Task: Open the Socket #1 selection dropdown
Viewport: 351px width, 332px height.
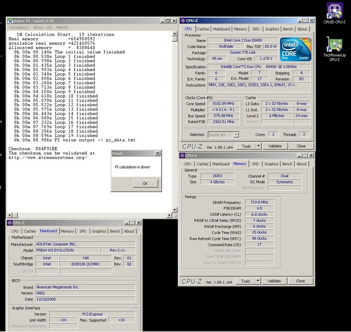Action: (x=236, y=135)
